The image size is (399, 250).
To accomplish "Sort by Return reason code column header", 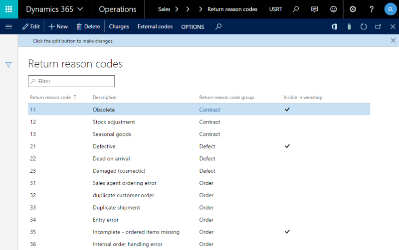I will coord(50,97).
